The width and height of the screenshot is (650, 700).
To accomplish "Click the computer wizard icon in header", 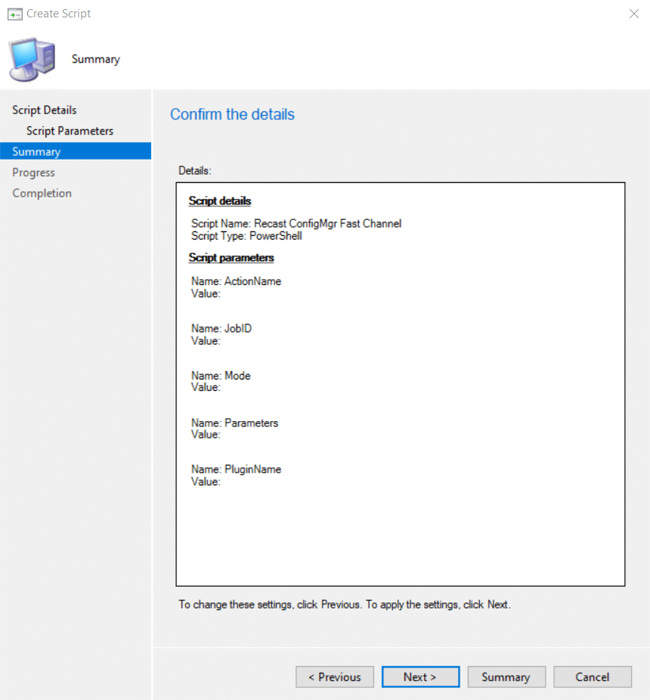I will coord(31,59).
